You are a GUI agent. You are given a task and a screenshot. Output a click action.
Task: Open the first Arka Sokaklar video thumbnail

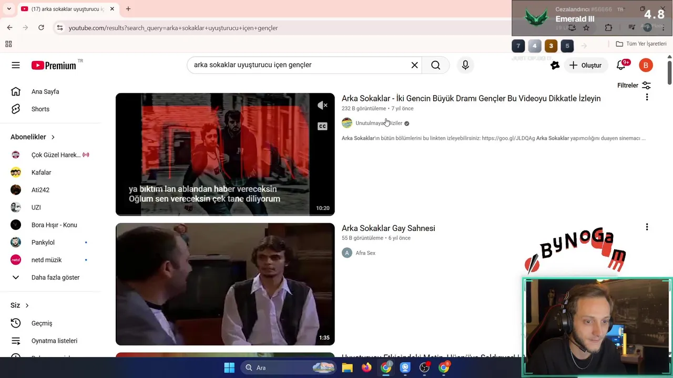pyautogui.click(x=225, y=154)
